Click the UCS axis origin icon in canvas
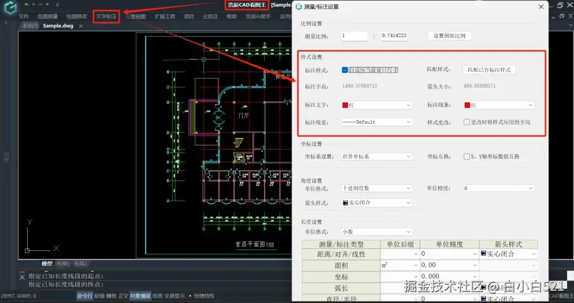 [x=27, y=250]
